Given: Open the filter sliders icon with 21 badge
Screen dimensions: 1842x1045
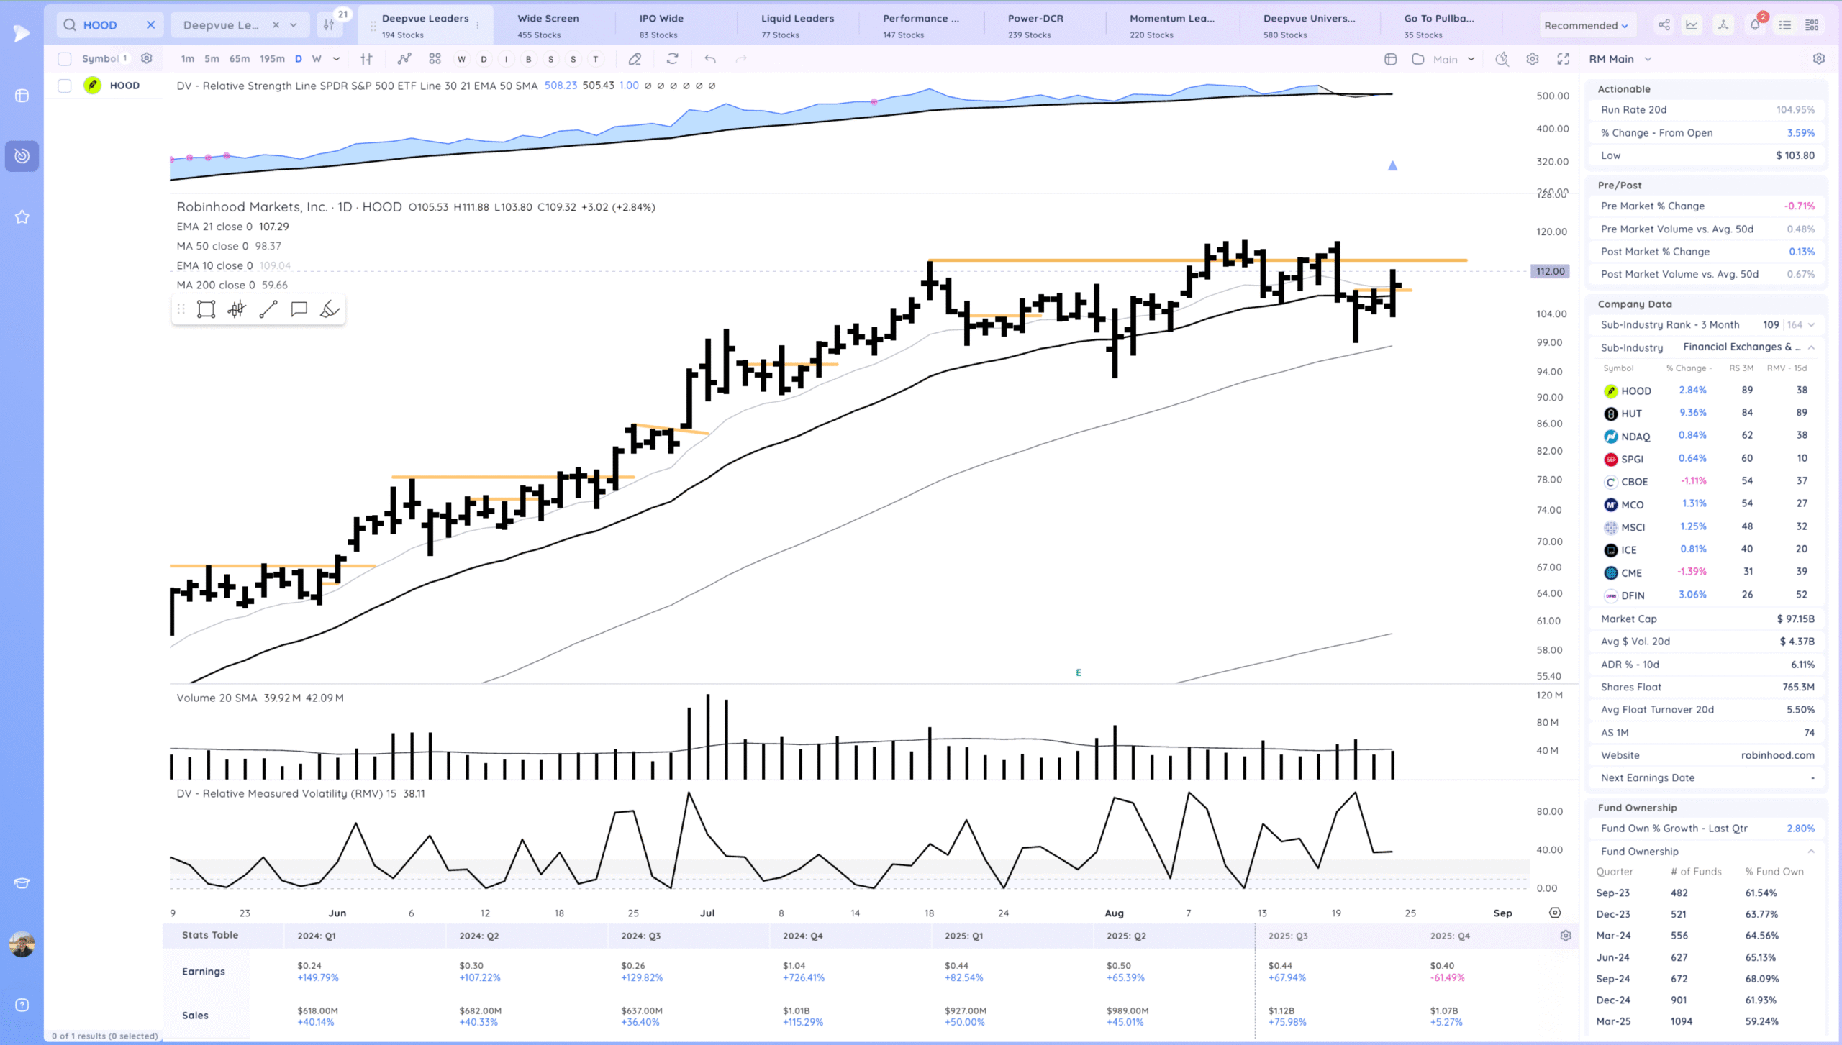Looking at the screenshot, I should pyautogui.click(x=330, y=24).
